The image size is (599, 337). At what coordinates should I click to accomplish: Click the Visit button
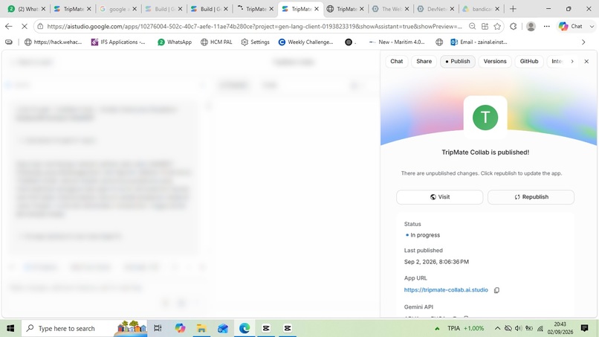click(440, 197)
